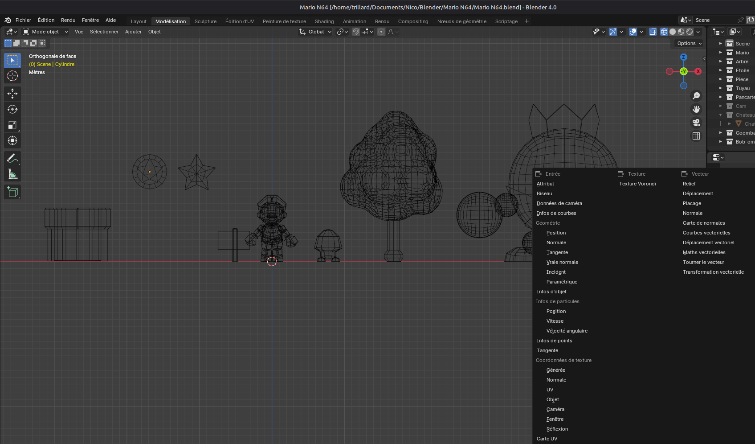Switch to the Sculpture workspace tab
The image size is (755, 444).
[x=205, y=21]
